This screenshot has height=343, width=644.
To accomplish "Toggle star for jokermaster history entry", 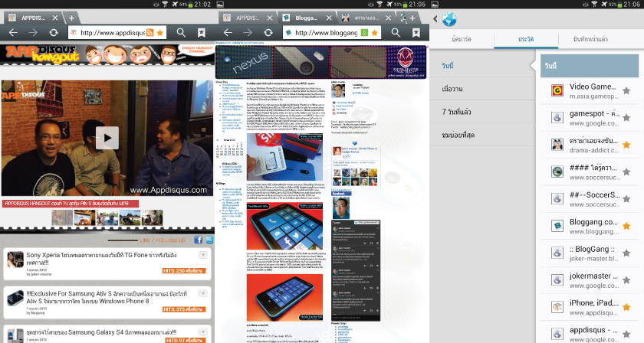I will (x=626, y=280).
